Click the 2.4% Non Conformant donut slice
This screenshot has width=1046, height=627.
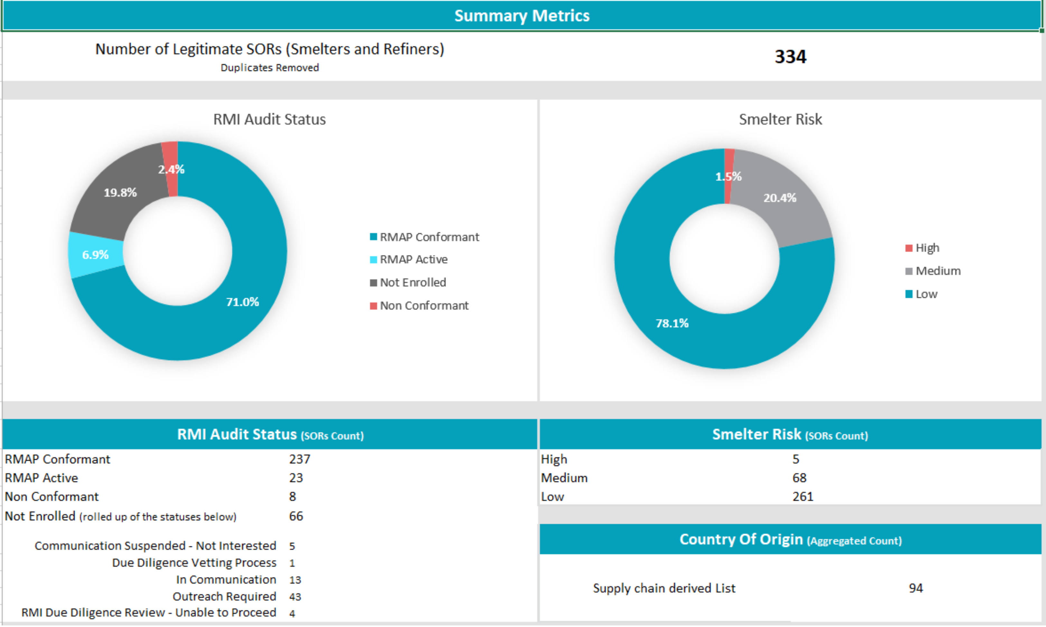[171, 169]
